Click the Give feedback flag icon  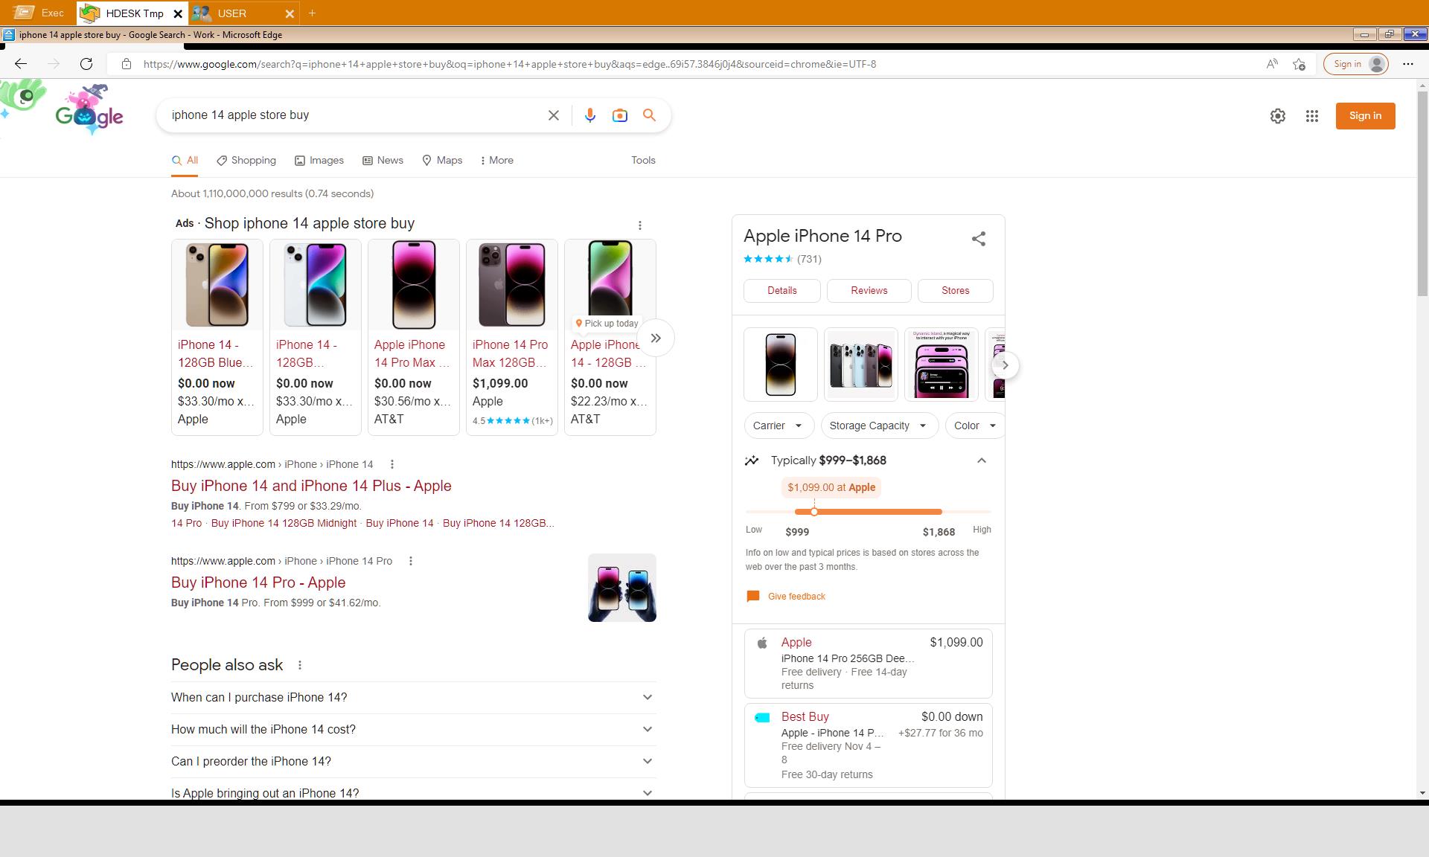coord(753,597)
